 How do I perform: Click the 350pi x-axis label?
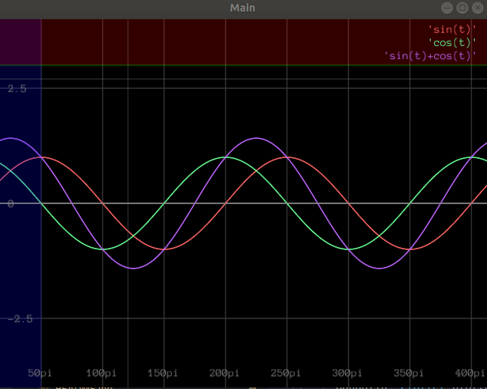(409, 373)
